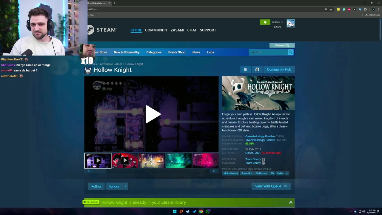Screen dimensions: 382x215
Task: Click View Your Queue
Action: [271, 186]
